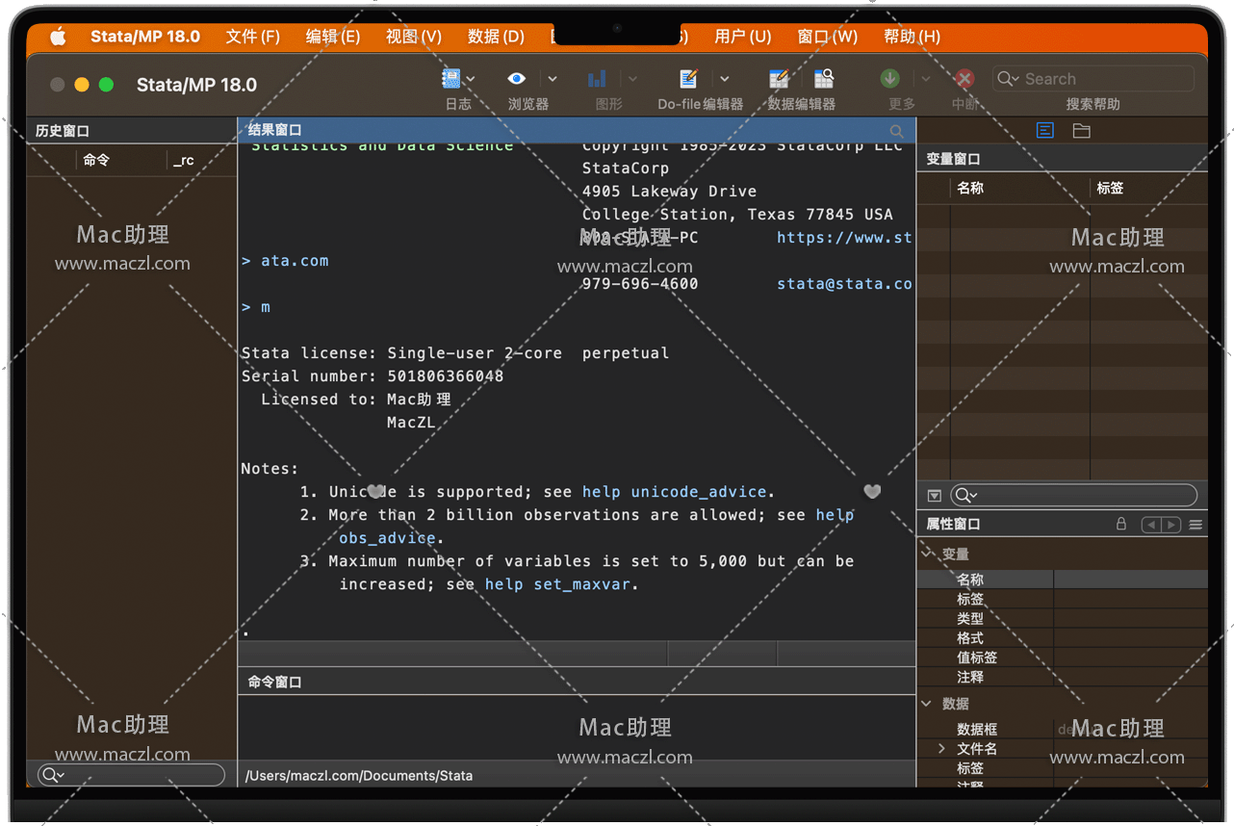
Task: Open the 日志 (Log) toolbar icon
Action: tap(450, 79)
